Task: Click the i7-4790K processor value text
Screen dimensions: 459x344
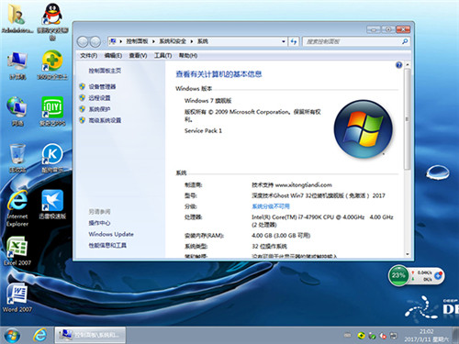Action: pos(322,221)
